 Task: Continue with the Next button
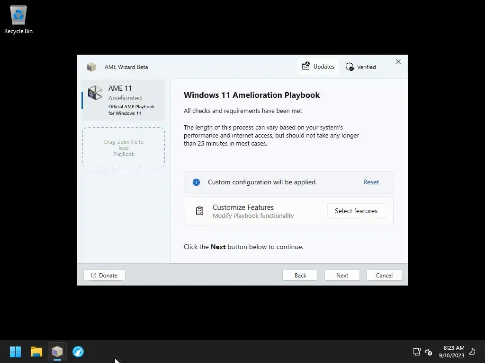click(342, 276)
